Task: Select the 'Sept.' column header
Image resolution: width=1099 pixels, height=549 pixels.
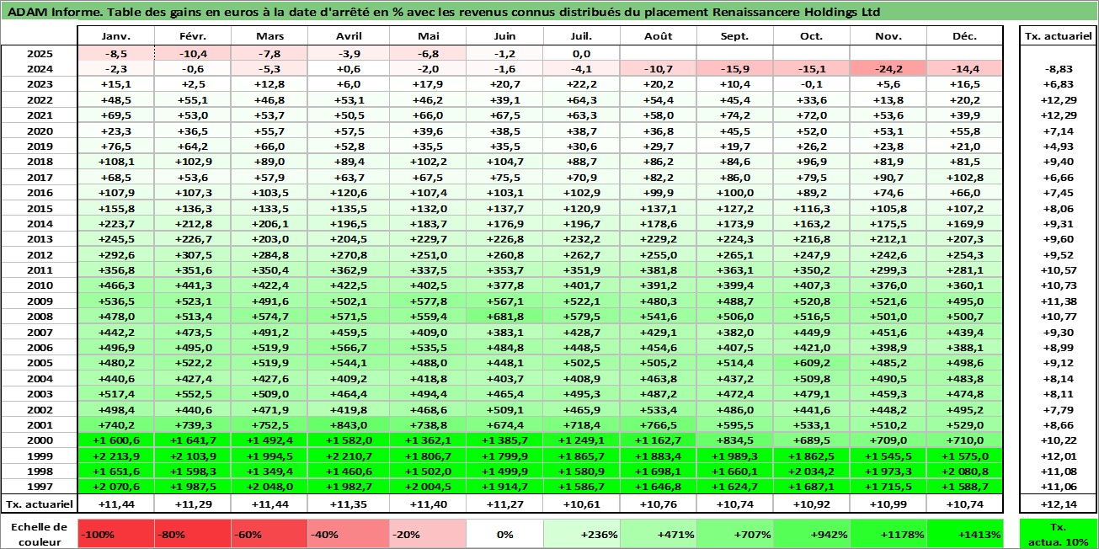Action: click(735, 36)
